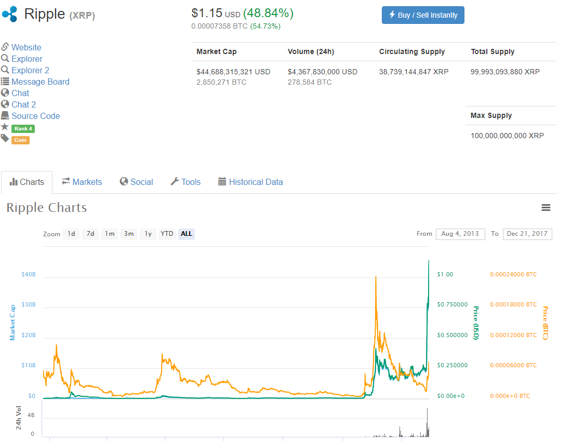Viewport: 586px width, 441px height.
Task: Open the Website link
Action: coord(26,47)
